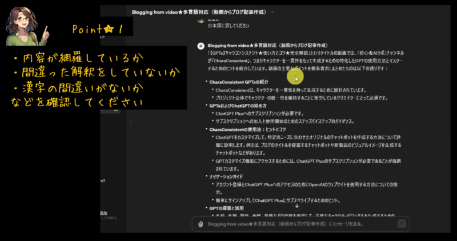Click the heading GPTの探索と活用
Screen dimensions: 457x241
click(226, 208)
